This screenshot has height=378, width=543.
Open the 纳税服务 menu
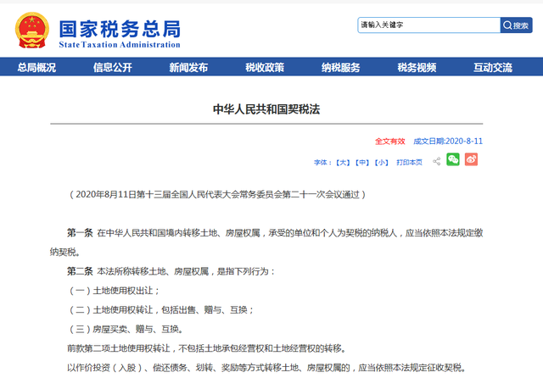341,68
